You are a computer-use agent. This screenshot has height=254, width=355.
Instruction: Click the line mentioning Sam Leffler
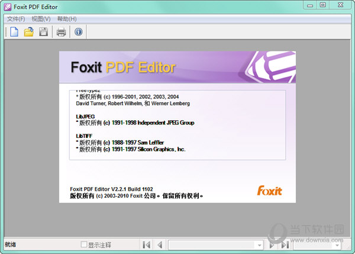coord(120,143)
